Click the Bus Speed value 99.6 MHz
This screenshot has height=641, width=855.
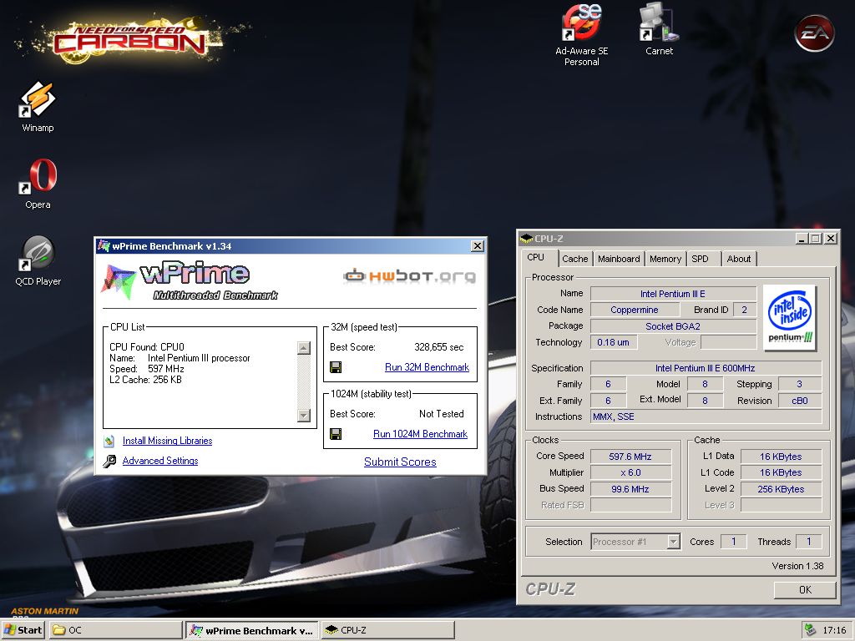(x=630, y=489)
